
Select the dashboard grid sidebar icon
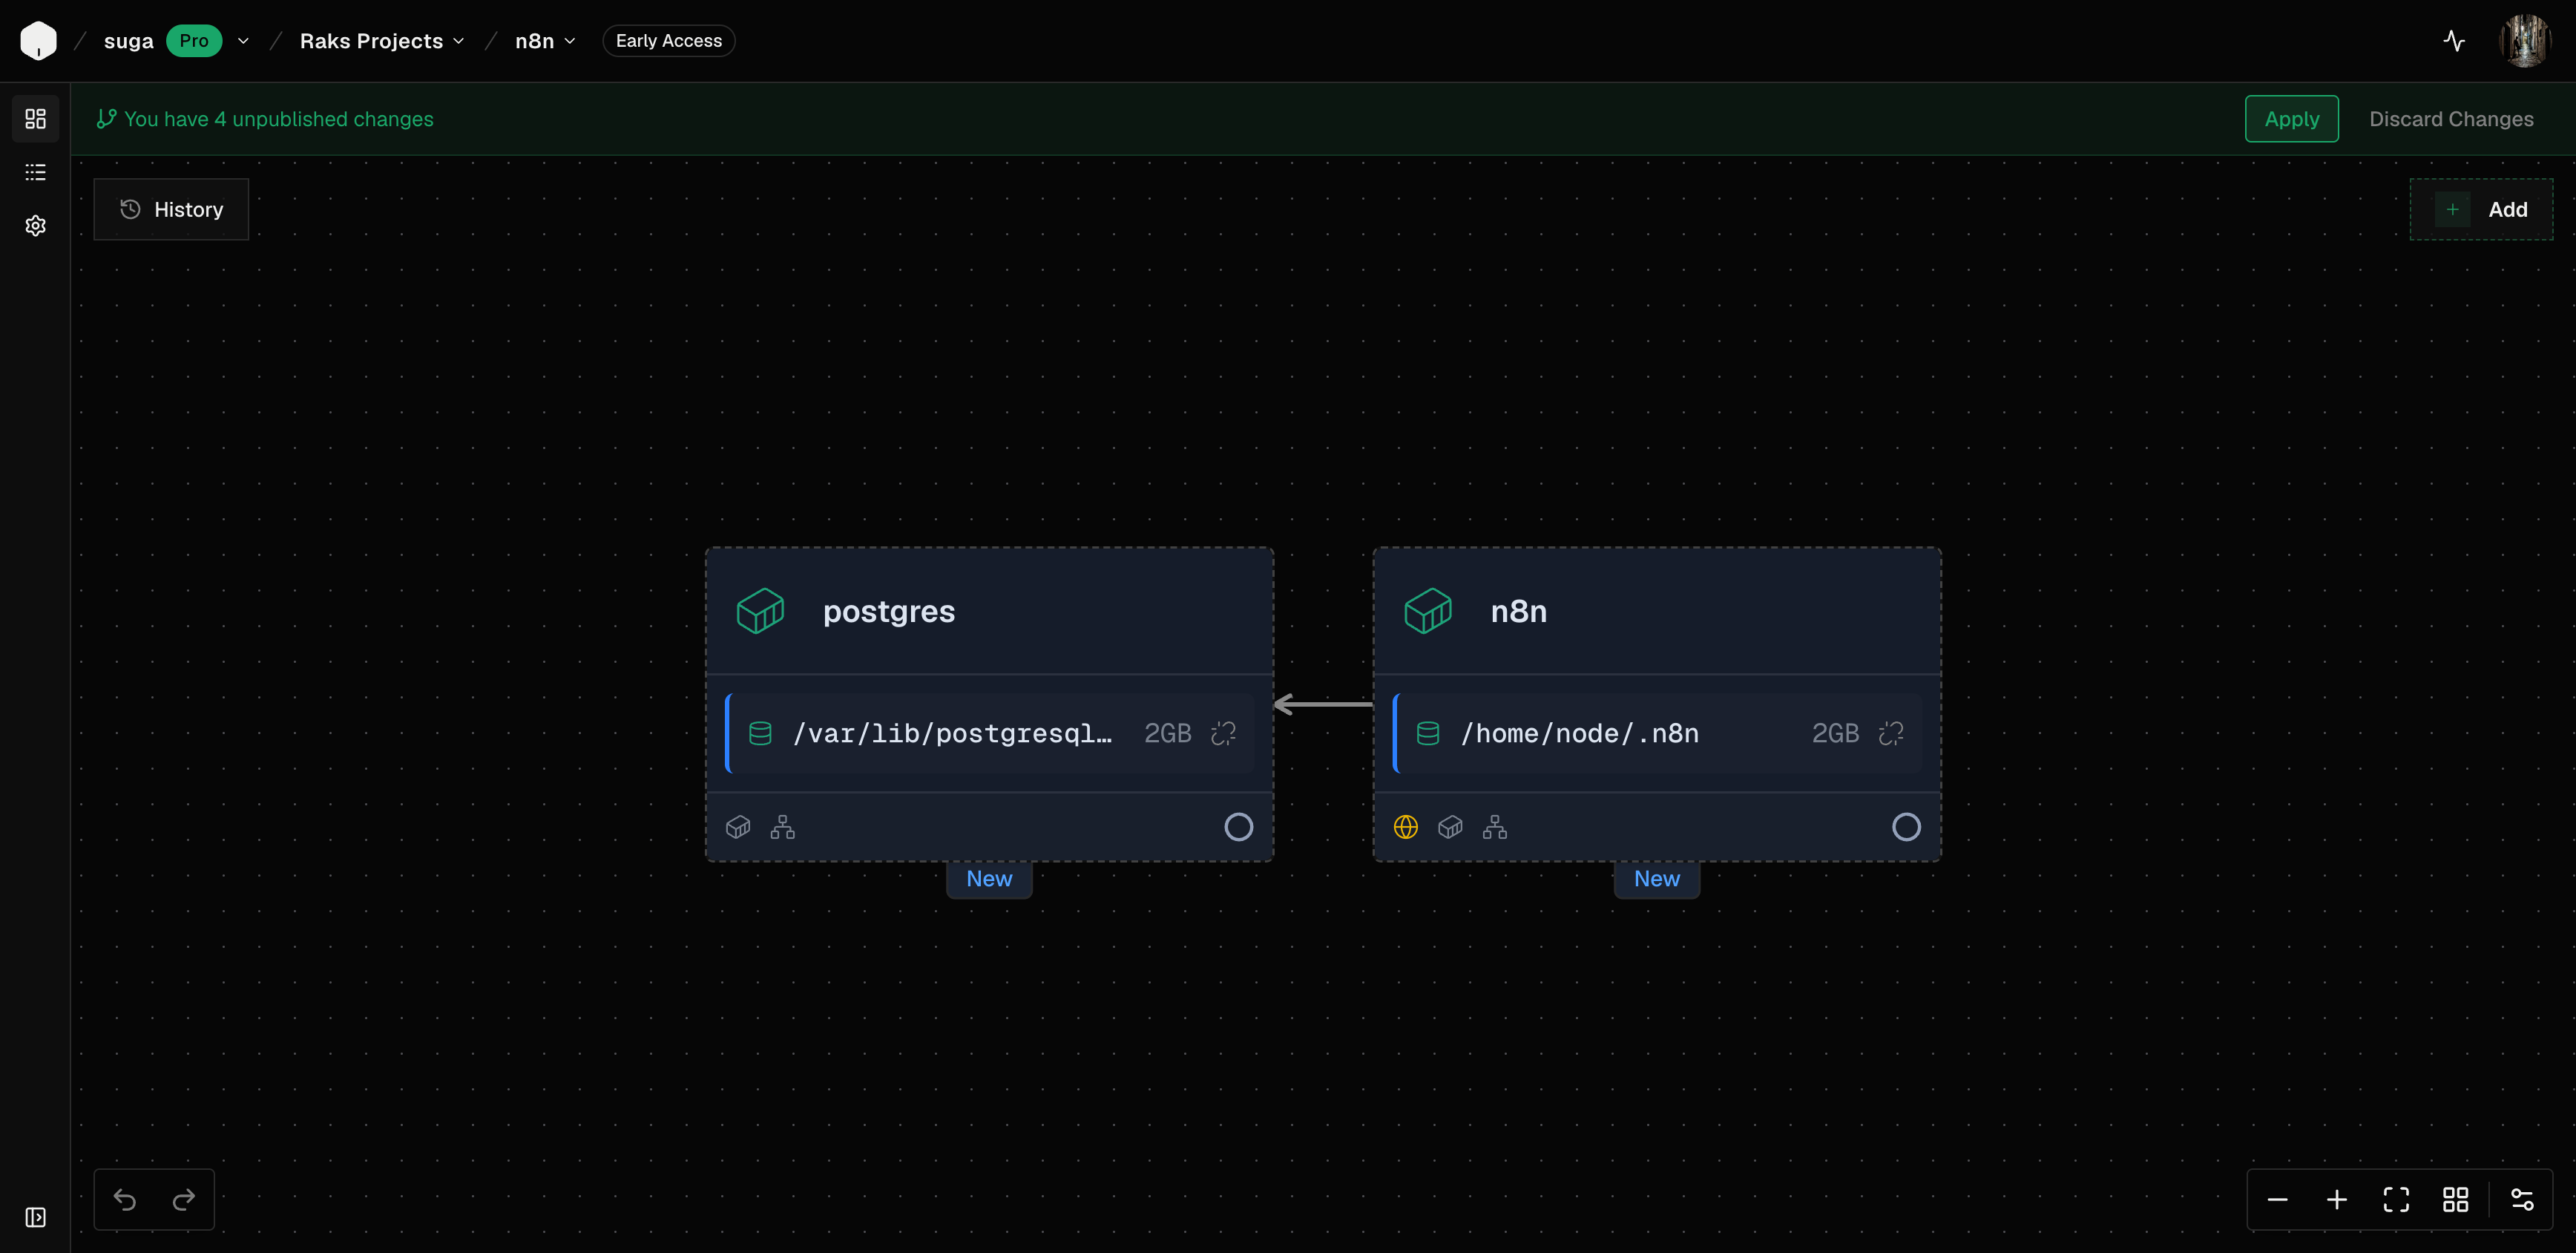(x=35, y=119)
